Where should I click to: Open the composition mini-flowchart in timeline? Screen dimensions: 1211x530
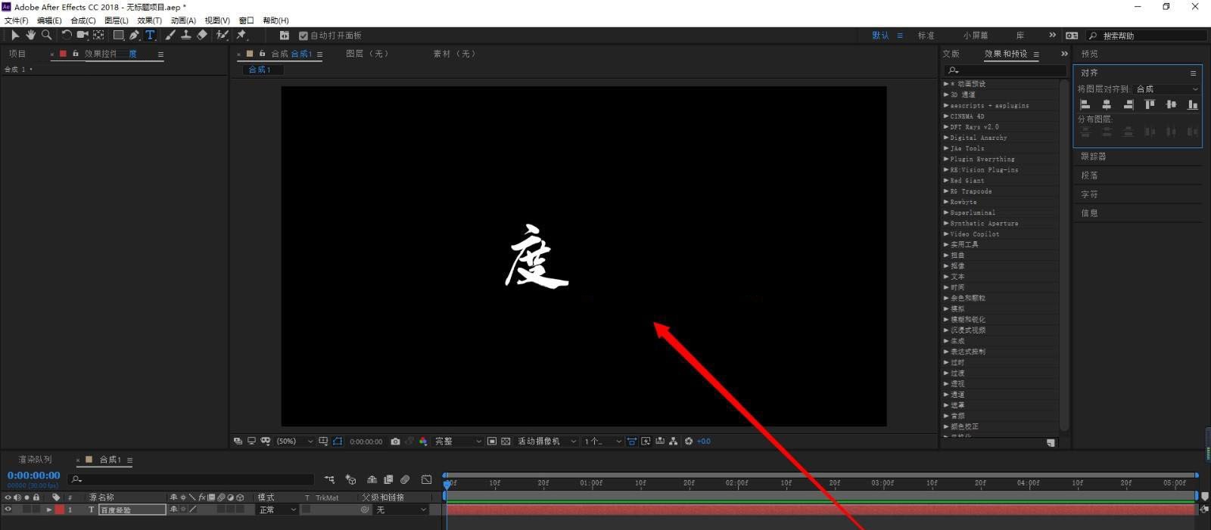[x=329, y=479]
